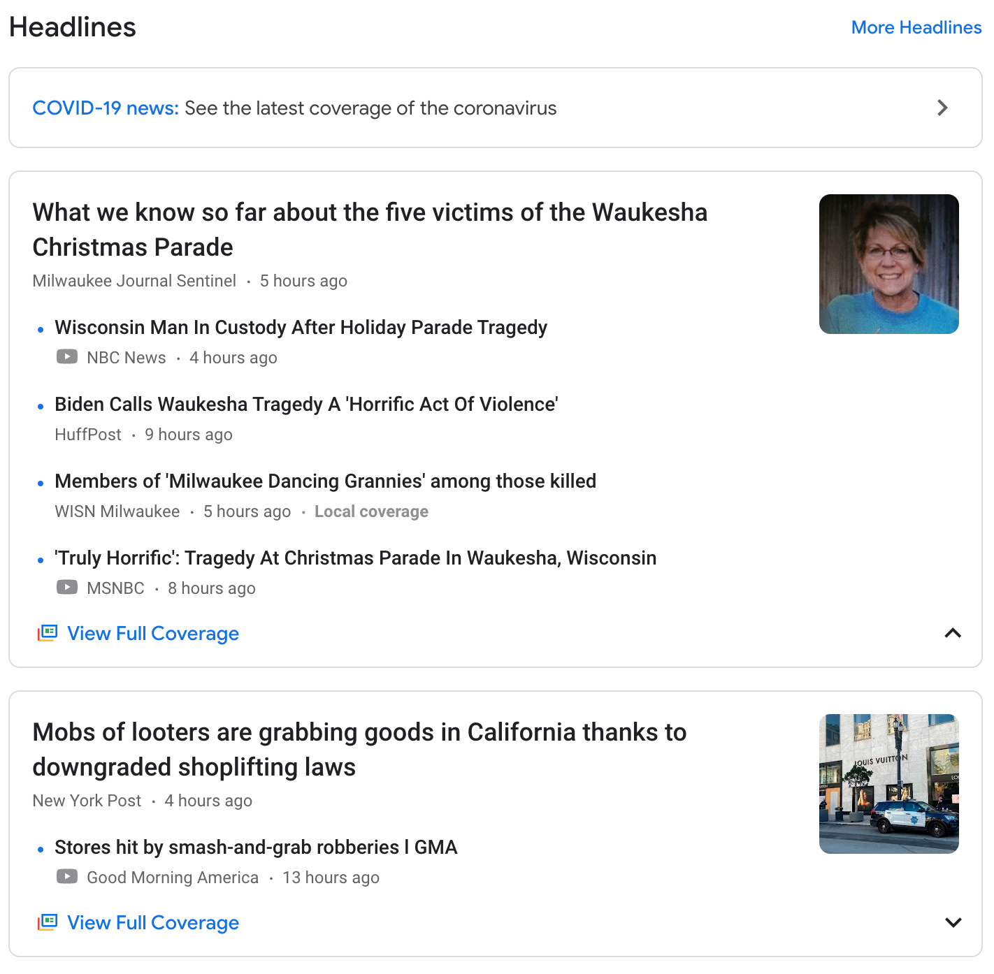The width and height of the screenshot is (994, 974).
Task: Select View Full Coverage for the Waukesha story
Action: (153, 633)
